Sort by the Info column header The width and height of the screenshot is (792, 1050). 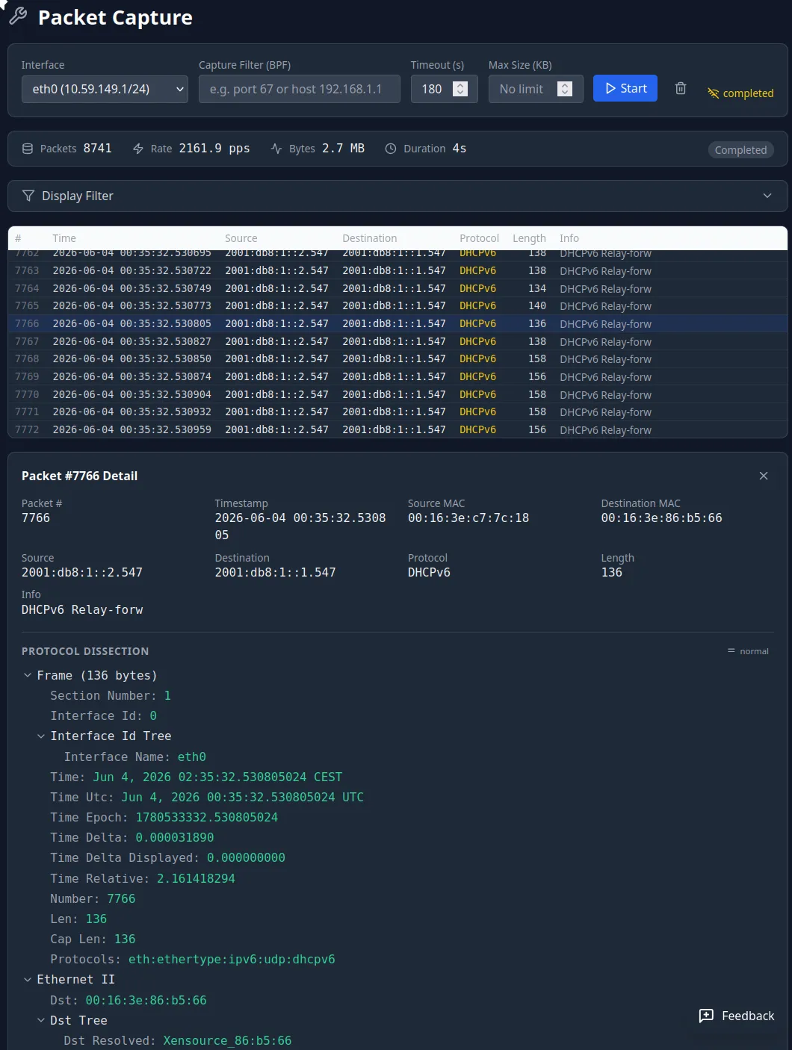[569, 238]
